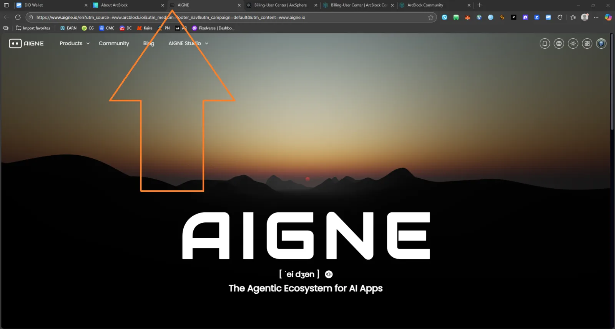Close the DID Wallet tab

(86, 5)
